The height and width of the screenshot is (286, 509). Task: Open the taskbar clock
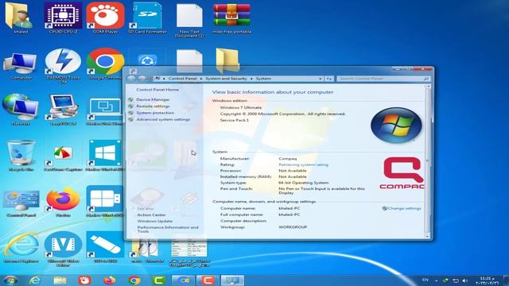pyautogui.click(x=487, y=280)
